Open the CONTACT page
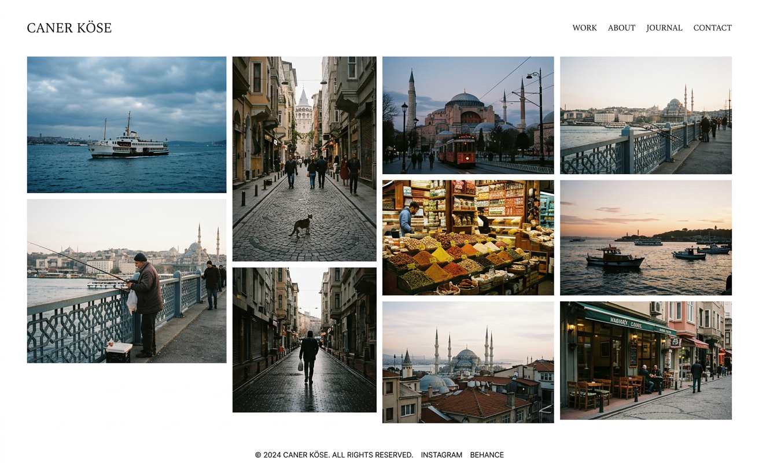759x472 pixels. coord(712,28)
